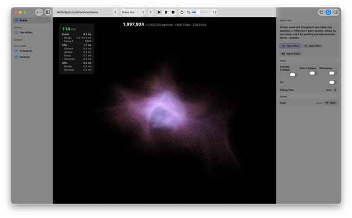Pause the particle simulation

166,12
